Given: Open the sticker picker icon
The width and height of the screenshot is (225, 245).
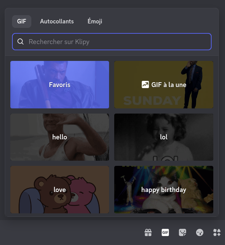Looking at the screenshot, I should [182, 233].
